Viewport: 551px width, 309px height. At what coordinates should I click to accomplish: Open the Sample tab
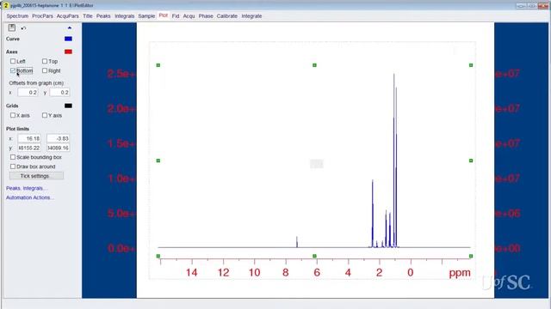pyautogui.click(x=146, y=16)
